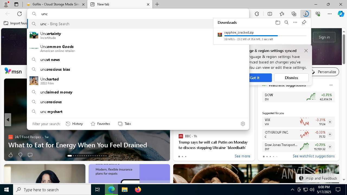Refresh the page
The width and height of the screenshot is (347, 195).
point(20,14)
